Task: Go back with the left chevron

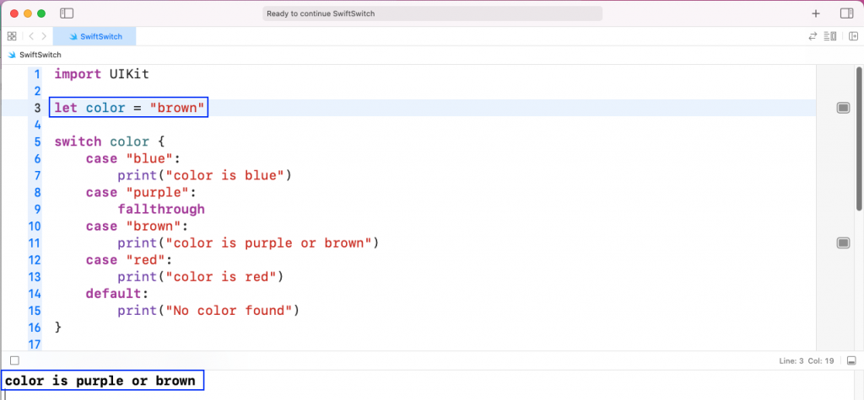Action: click(31, 36)
